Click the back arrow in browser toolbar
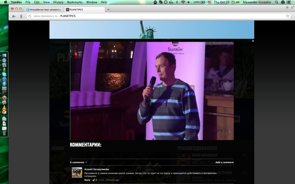 (14, 16)
